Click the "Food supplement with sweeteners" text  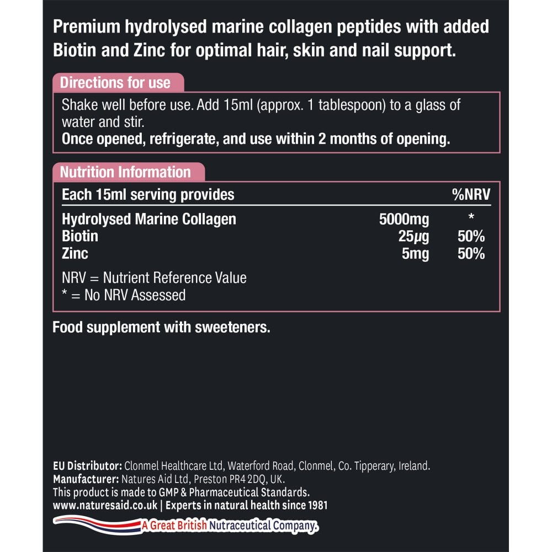point(161,327)
